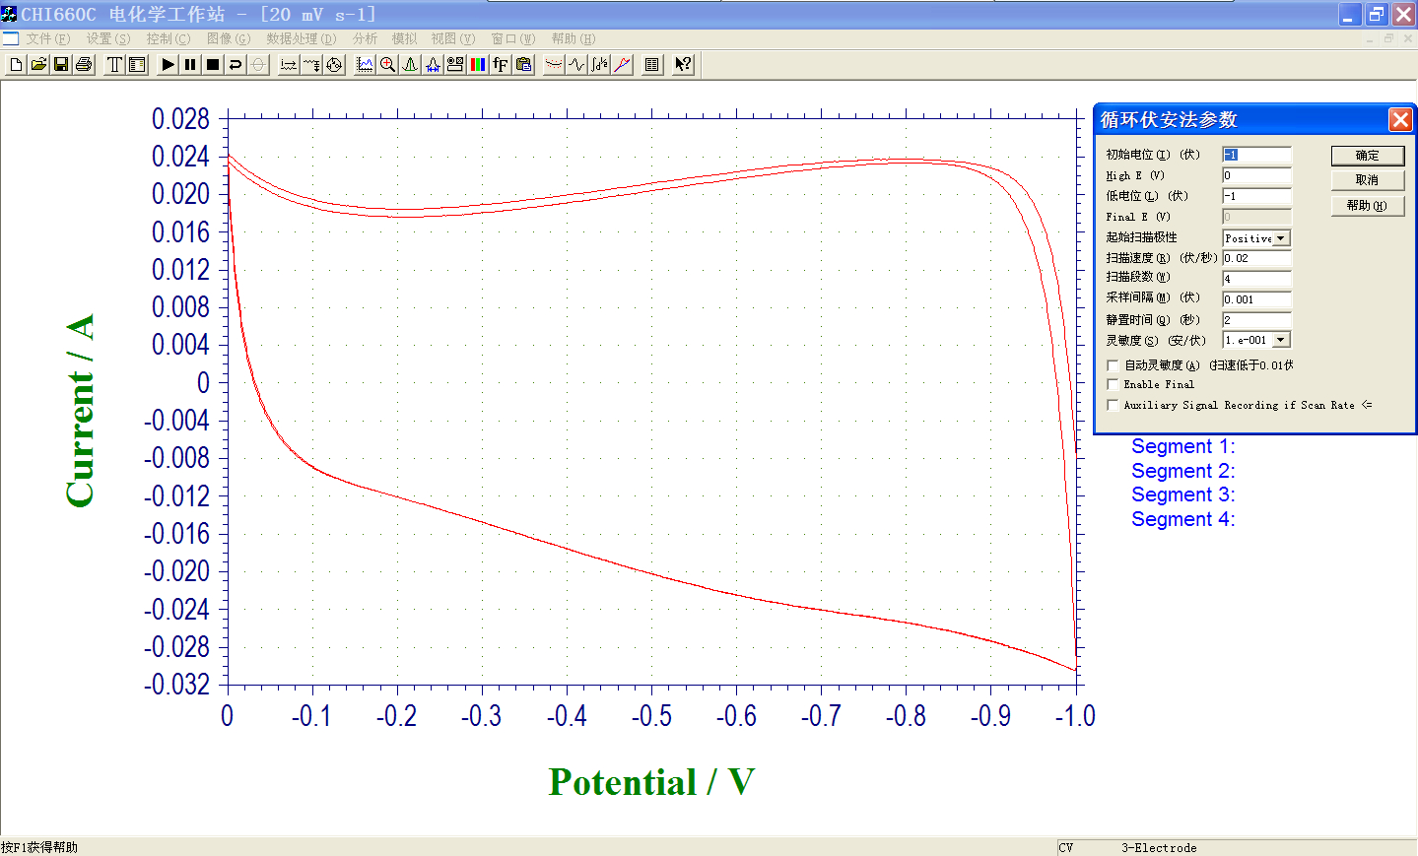The width and height of the screenshot is (1418, 856).
Task: Select the Zoom magnifier tool icon
Action: tap(387, 65)
